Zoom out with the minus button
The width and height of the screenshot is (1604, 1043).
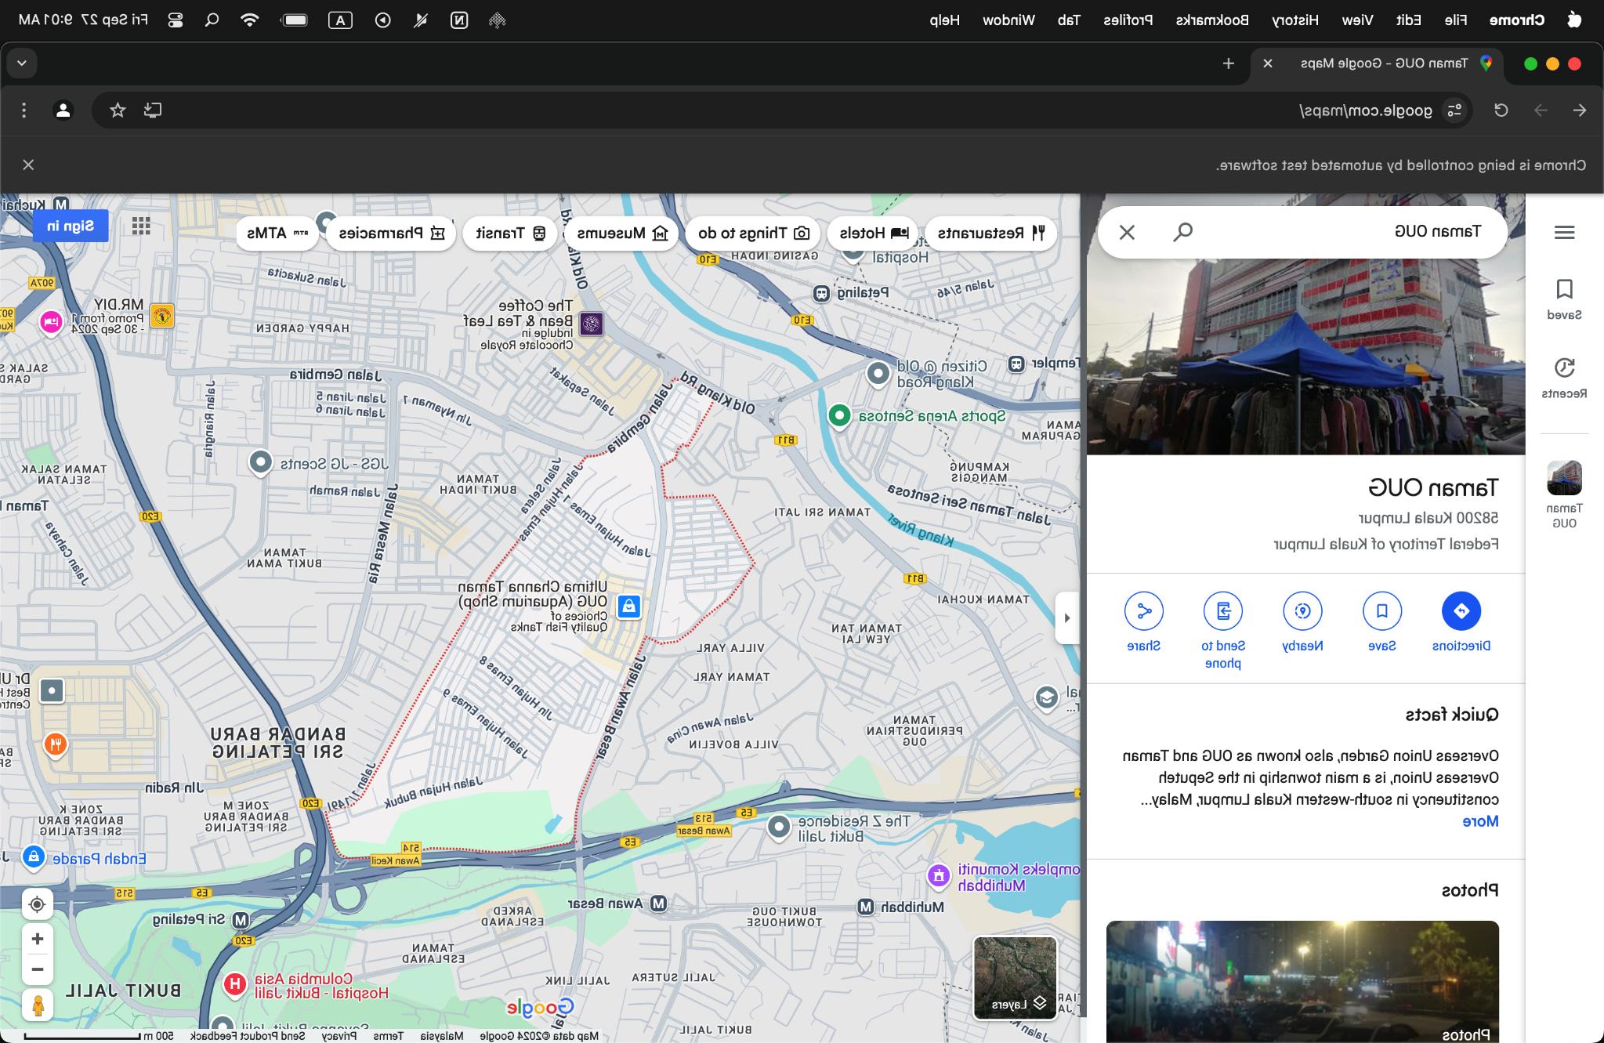tap(37, 969)
